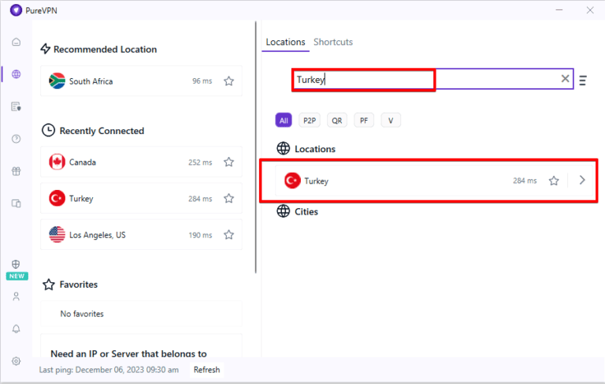The image size is (605, 384).
Task: Select the globe Locations sidebar icon
Action: click(16, 74)
